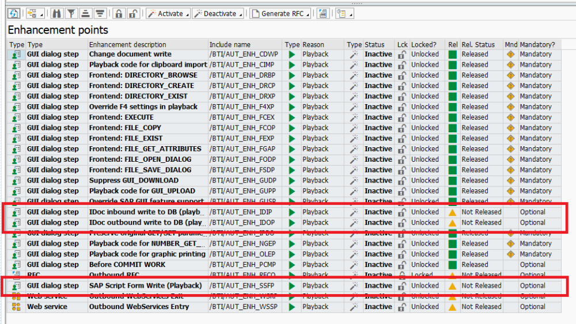Click wand status icon in Playback code for clipboard import row

click(x=354, y=65)
